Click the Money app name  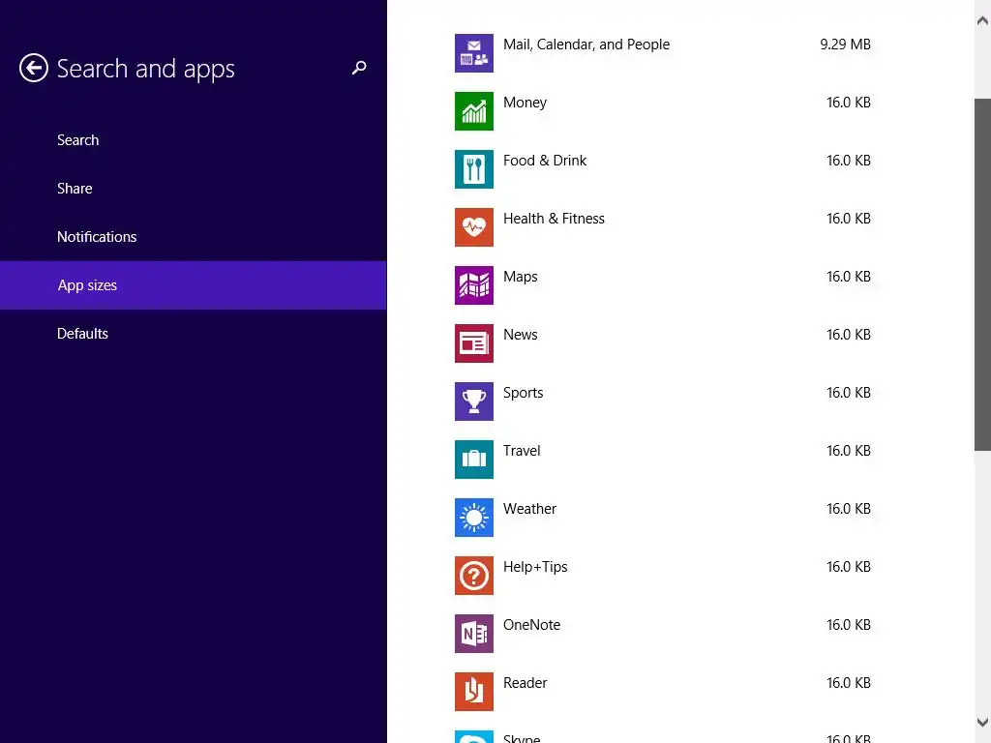526,103
